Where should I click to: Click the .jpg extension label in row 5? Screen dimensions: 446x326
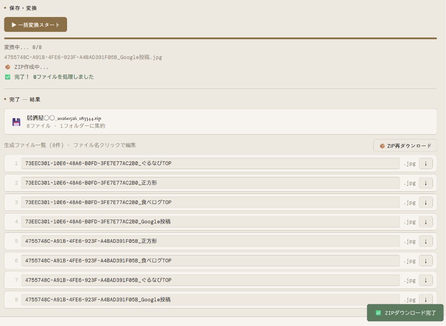[409, 241]
